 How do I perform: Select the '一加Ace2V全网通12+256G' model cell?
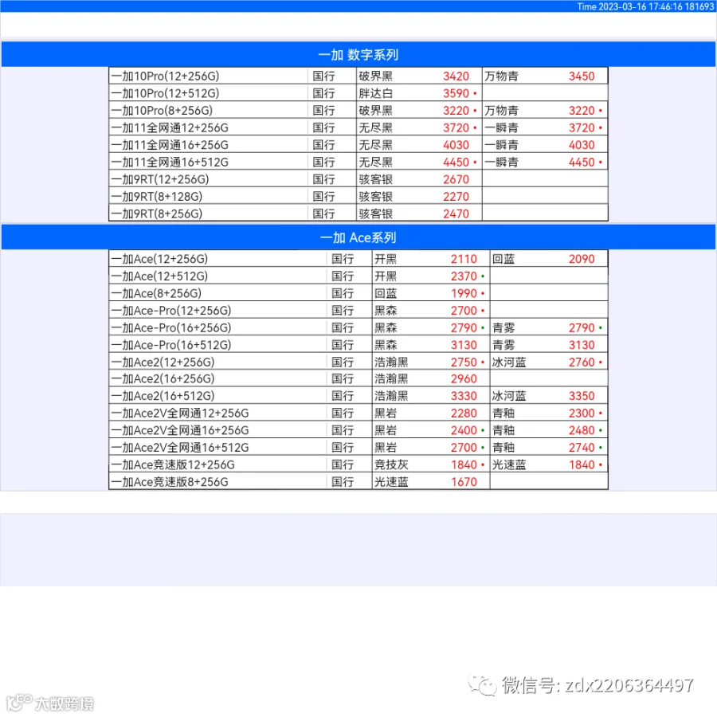[218, 413]
